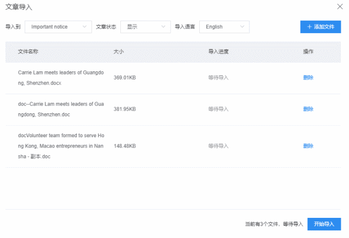The image size is (349, 238).
Task: Delete the 369.01KB docx file row
Action: coord(308,78)
